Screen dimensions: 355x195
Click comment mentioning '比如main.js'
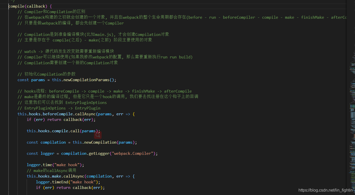(x=93, y=34)
